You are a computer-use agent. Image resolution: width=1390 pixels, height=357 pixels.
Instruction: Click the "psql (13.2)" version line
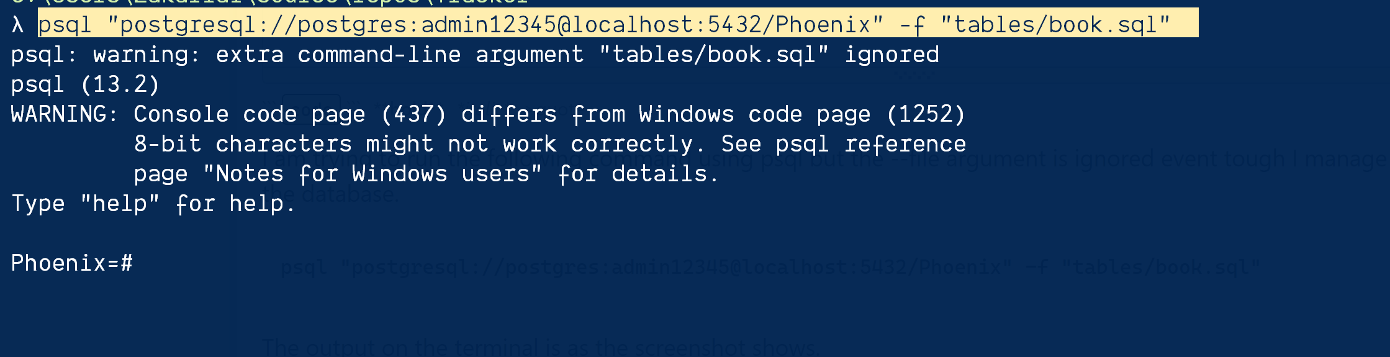[x=85, y=84]
